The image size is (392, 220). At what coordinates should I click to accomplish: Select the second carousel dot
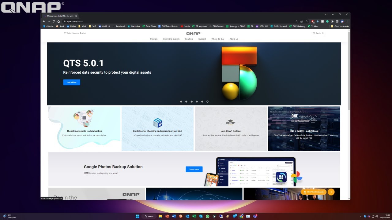(186, 101)
